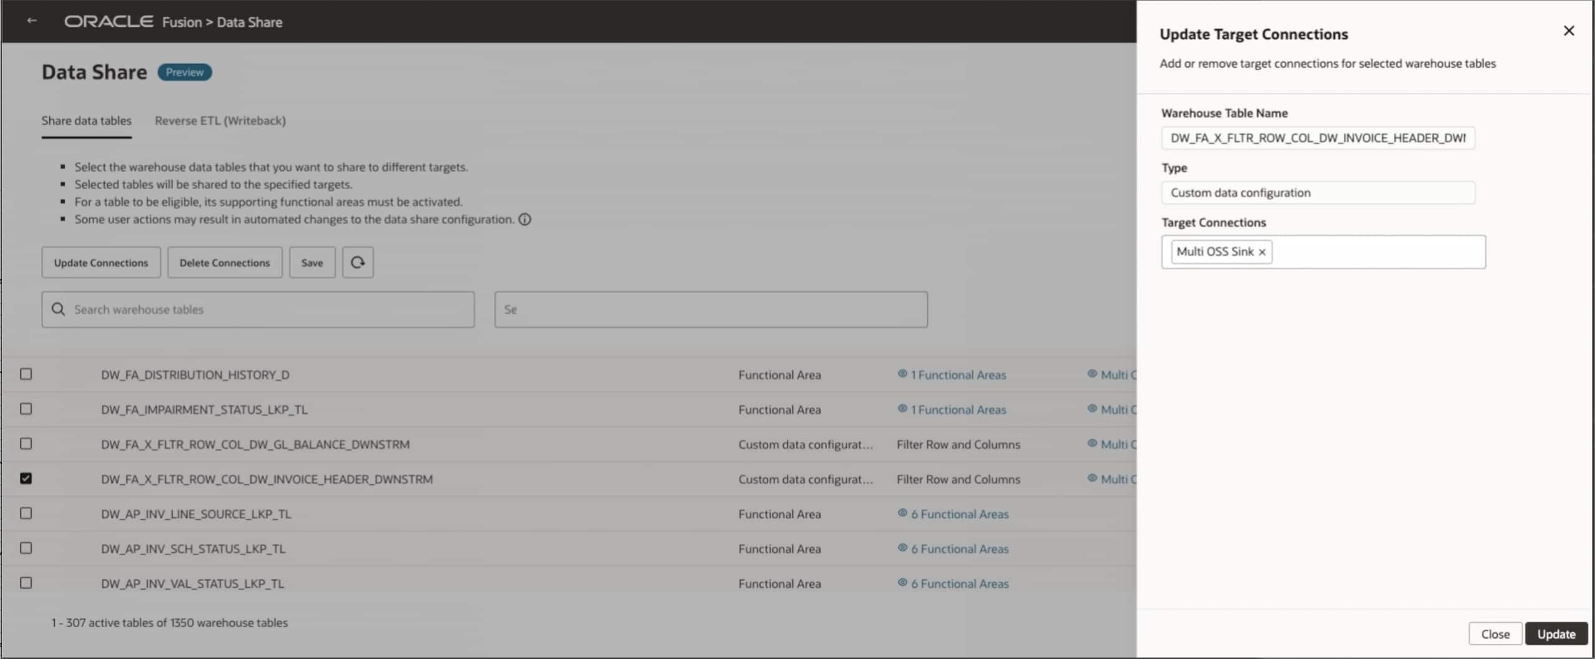Viewport: 1595px width, 659px height.
Task: Check the DW_FA_DISTRIBUTION_HISTORY_D row checkbox
Action: tap(26, 374)
